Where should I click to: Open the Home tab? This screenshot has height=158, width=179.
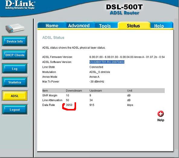52,25
